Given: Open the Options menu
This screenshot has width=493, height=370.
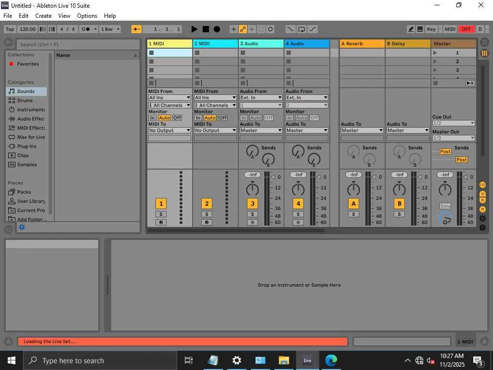Looking at the screenshot, I should point(87,16).
